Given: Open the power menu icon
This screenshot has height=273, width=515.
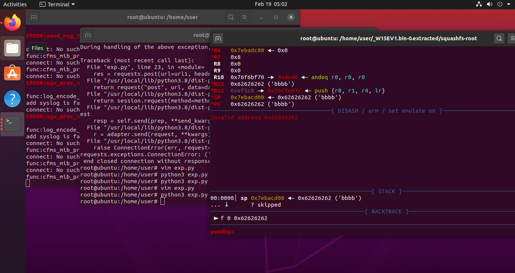Looking at the screenshot, I should click(x=500, y=4).
